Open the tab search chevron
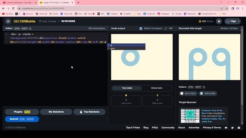This screenshot has height=138, width=246. click(221, 2)
